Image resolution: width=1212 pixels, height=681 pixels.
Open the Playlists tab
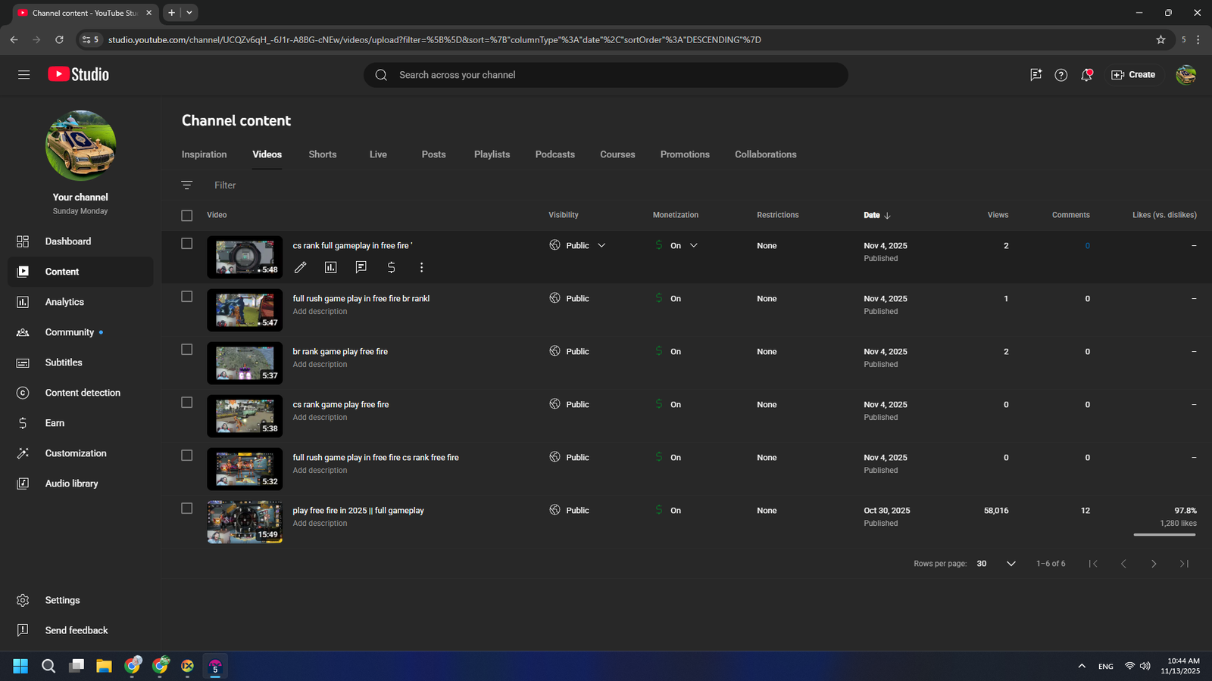492,154
